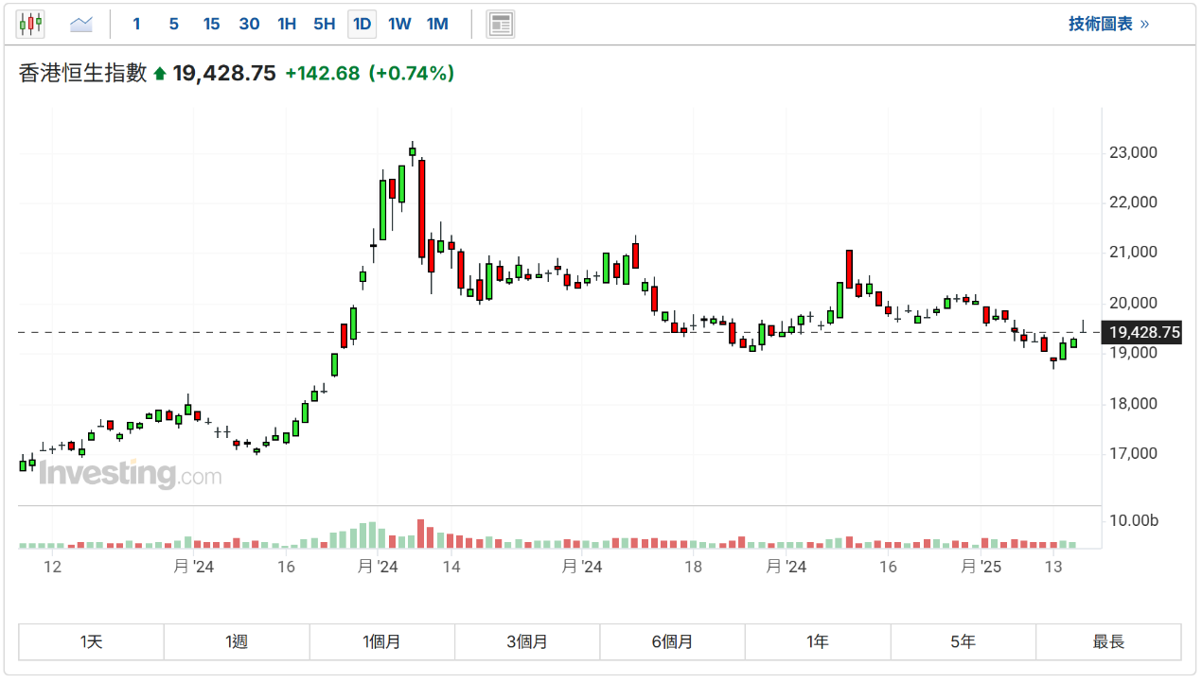Select the candlestick chart type icon
This screenshot has width=1202, height=683.
[x=30, y=24]
